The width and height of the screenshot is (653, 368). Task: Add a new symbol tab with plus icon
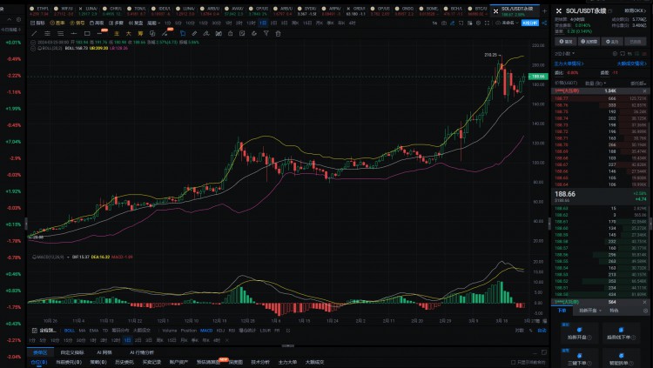(x=544, y=10)
